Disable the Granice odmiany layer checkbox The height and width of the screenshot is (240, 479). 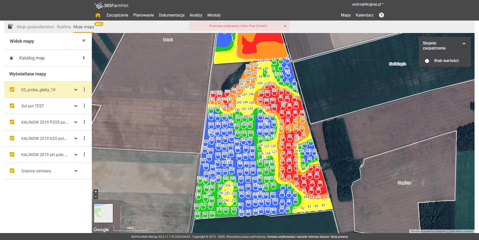(x=12, y=171)
